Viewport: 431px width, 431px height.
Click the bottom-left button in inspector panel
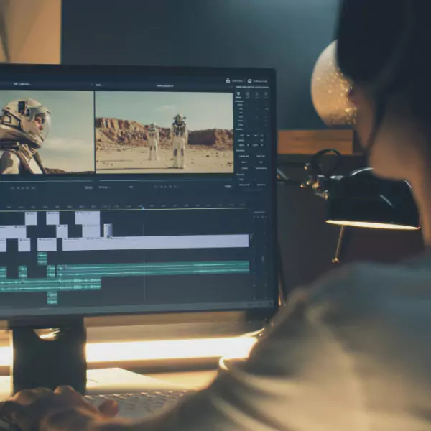243,184
